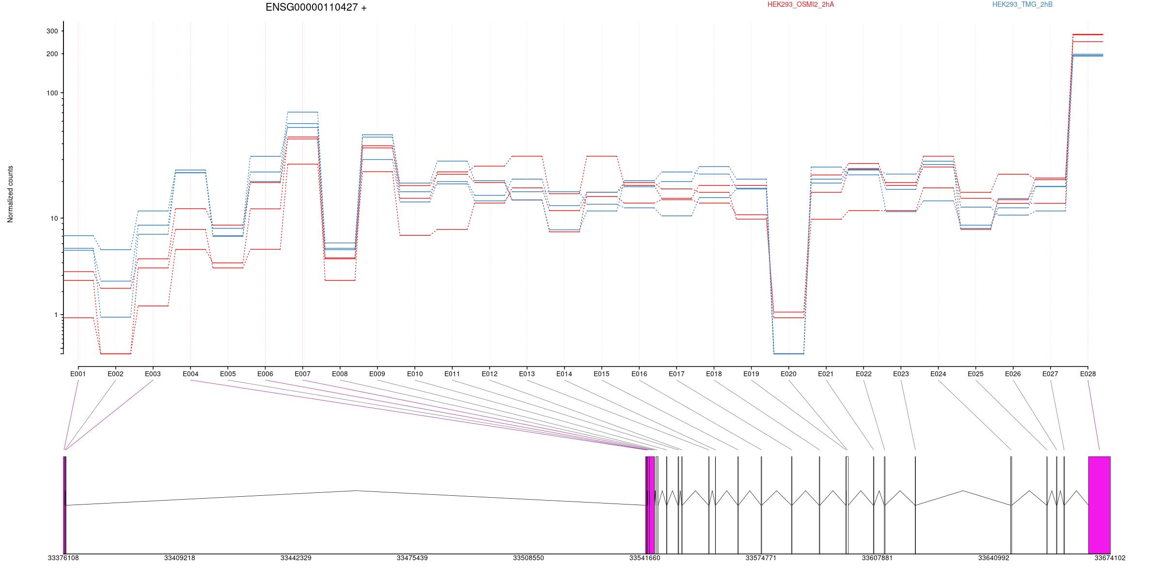Select exon label E006

[265, 374]
